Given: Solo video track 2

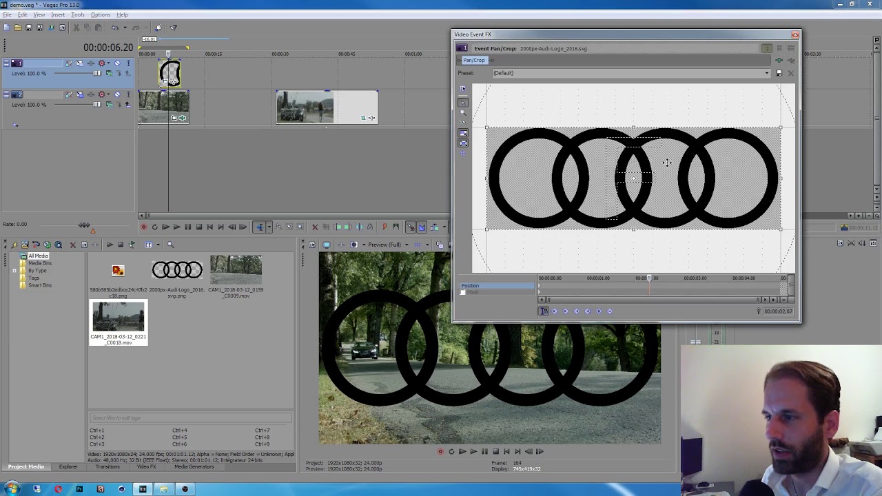Looking at the screenshot, I should [x=128, y=94].
